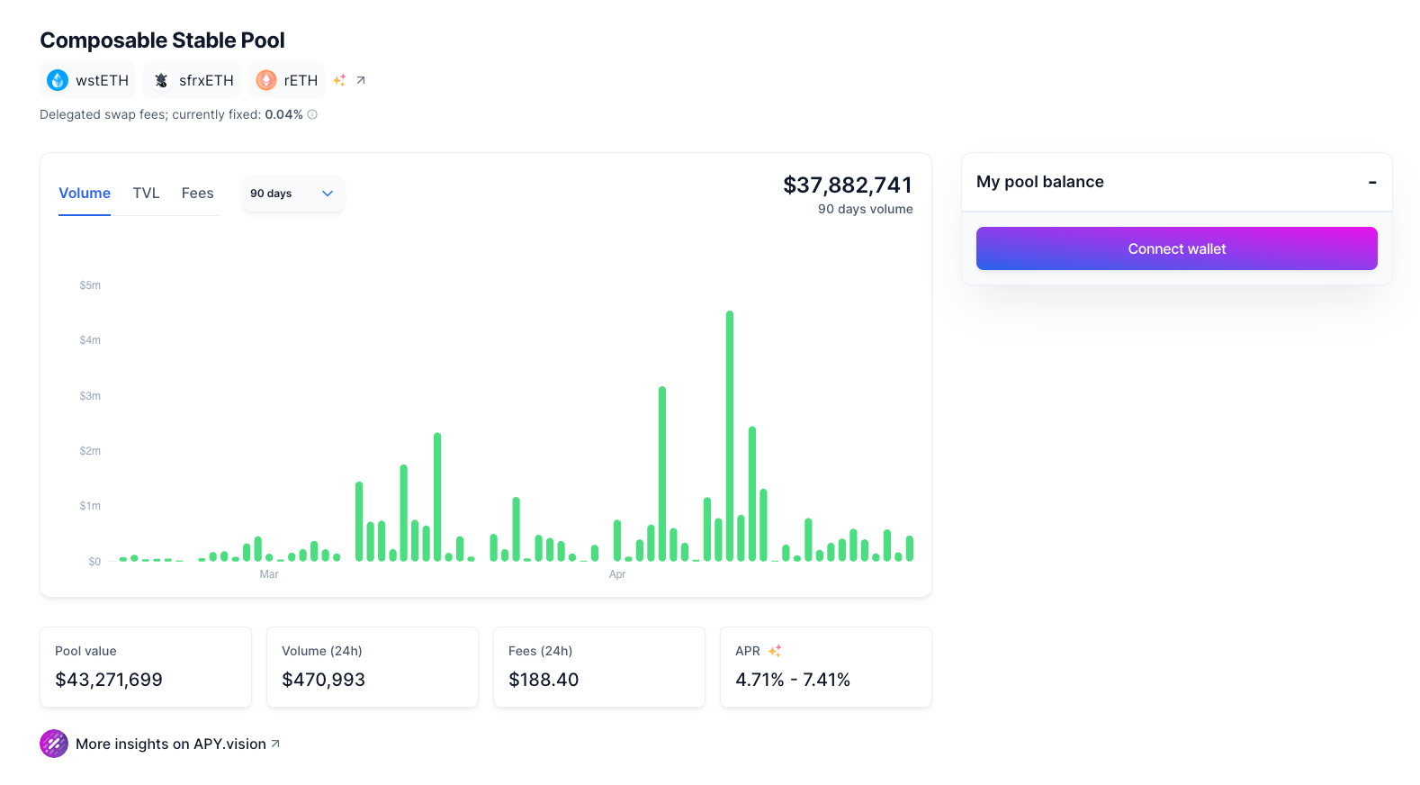Click the wstETH token icon
This screenshot has height=785, width=1420.
[58, 80]
